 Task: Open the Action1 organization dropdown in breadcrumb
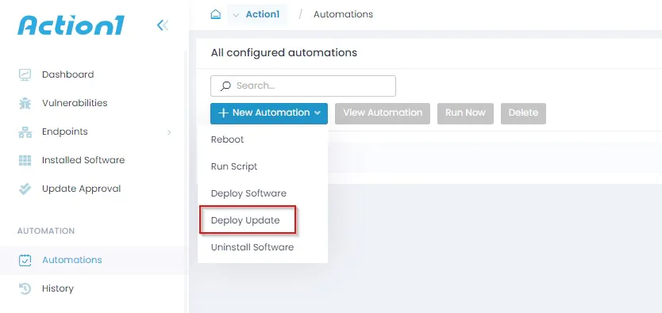point(257,14)
